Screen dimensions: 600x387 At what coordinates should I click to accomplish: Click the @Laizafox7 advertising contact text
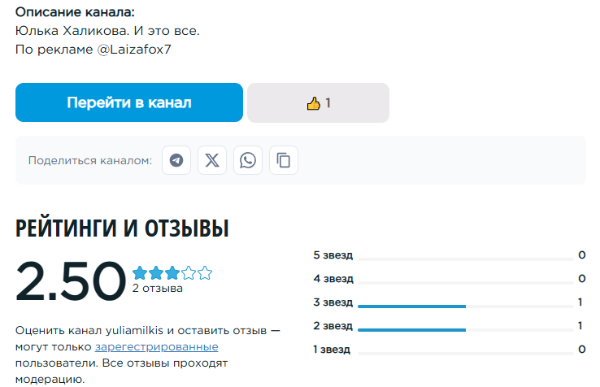point(134,50)
